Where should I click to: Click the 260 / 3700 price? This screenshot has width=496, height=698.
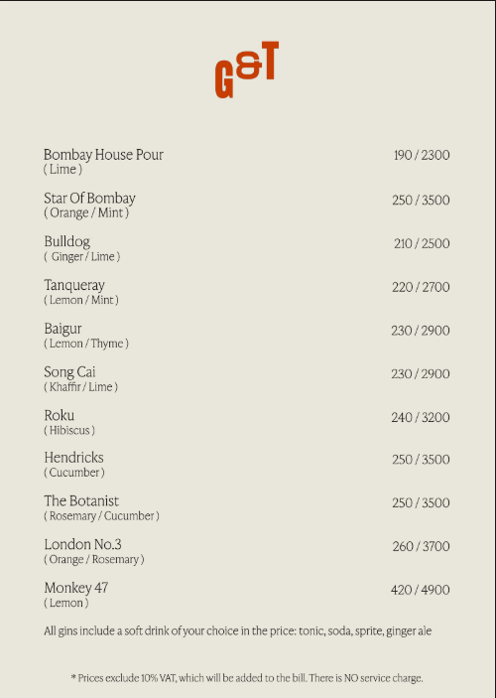422,546
